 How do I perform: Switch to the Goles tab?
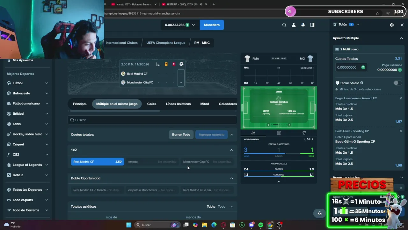point(152,104)
